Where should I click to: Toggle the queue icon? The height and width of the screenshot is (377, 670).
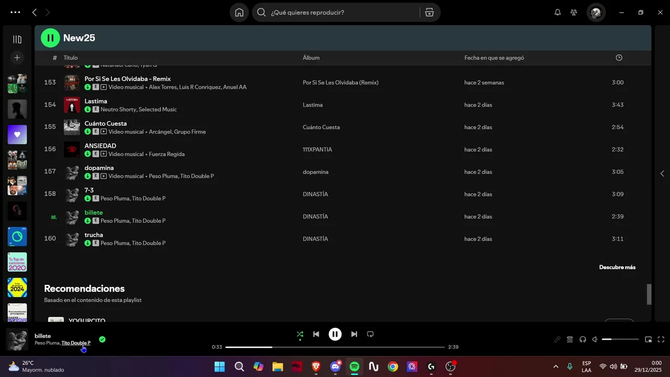pyautogui.click(x=570, y=339)
